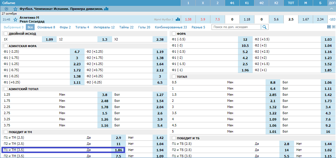Image resolution: width=336 pixels, height=158 pixels.
Task: Select Ф1 (-2.25) odds 4.7
Action: click(77, 52)
